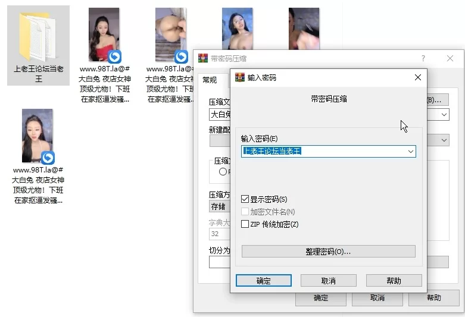Image resolution: width=465 pixels, height=317 pixels.
Task: Click the 加密文件名(N) checkbox
Action: 245,212
